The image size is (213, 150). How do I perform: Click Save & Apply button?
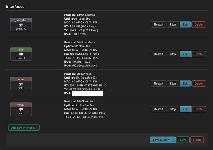(x=160, y=140)
